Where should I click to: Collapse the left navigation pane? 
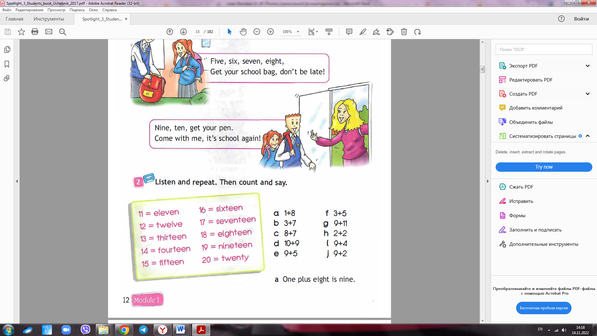(x=17, y=181)
